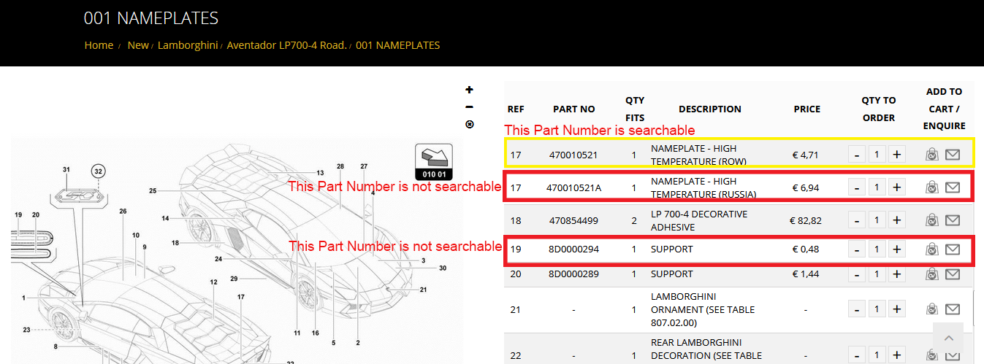Screen dimensions: 984x364
Task: Add Lamborghini Ornament ref 21 to cart
Action: click(932, 309)
